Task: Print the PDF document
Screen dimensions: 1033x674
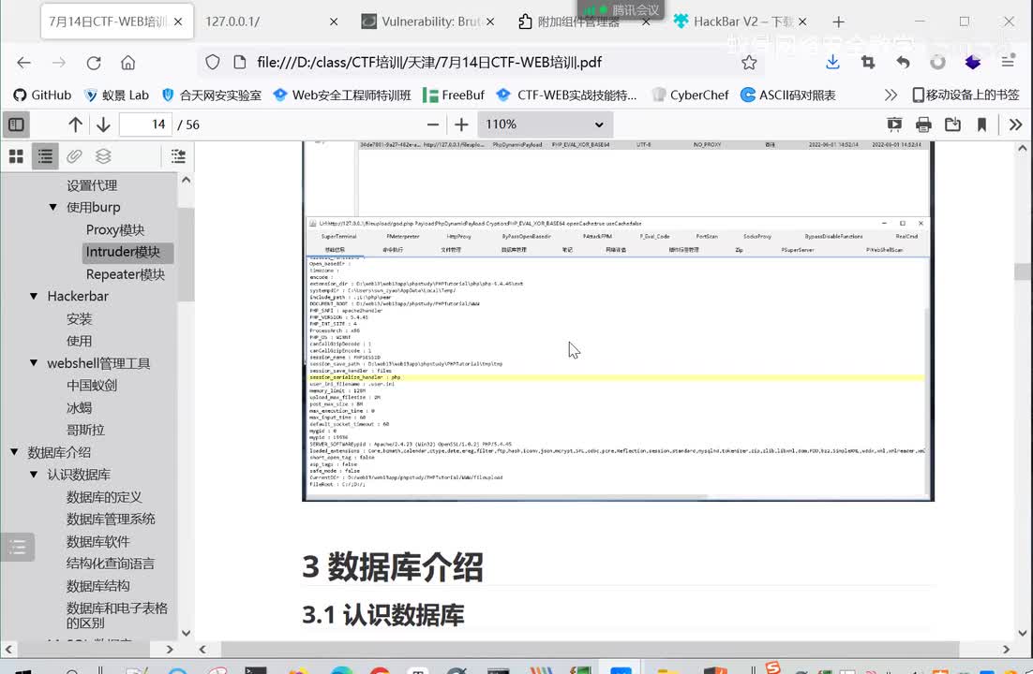Action: click(x=923, y=125)
